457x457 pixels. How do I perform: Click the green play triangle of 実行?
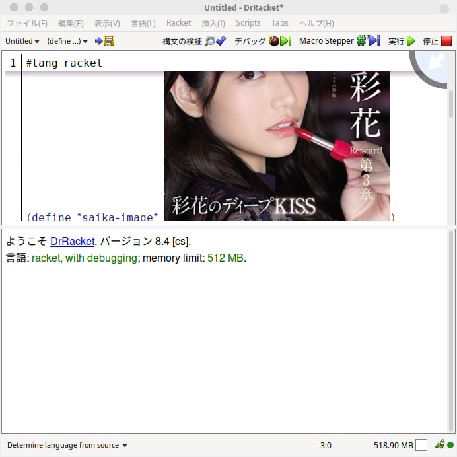coord(411,41)
